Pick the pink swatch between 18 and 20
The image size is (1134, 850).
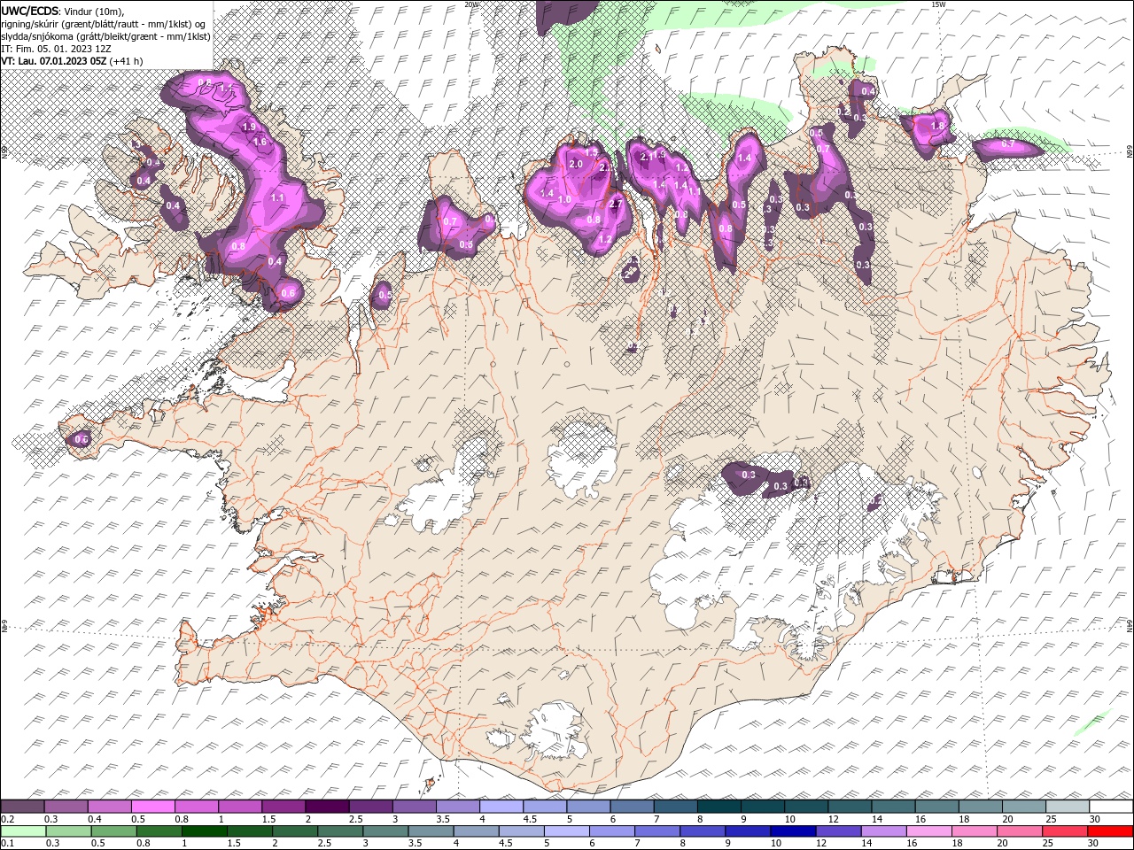(975, 831)
